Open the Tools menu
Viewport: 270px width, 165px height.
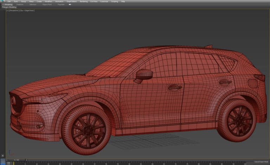pos(16,1)
